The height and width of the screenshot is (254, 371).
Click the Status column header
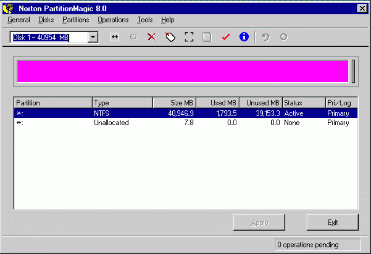[304, 103]
